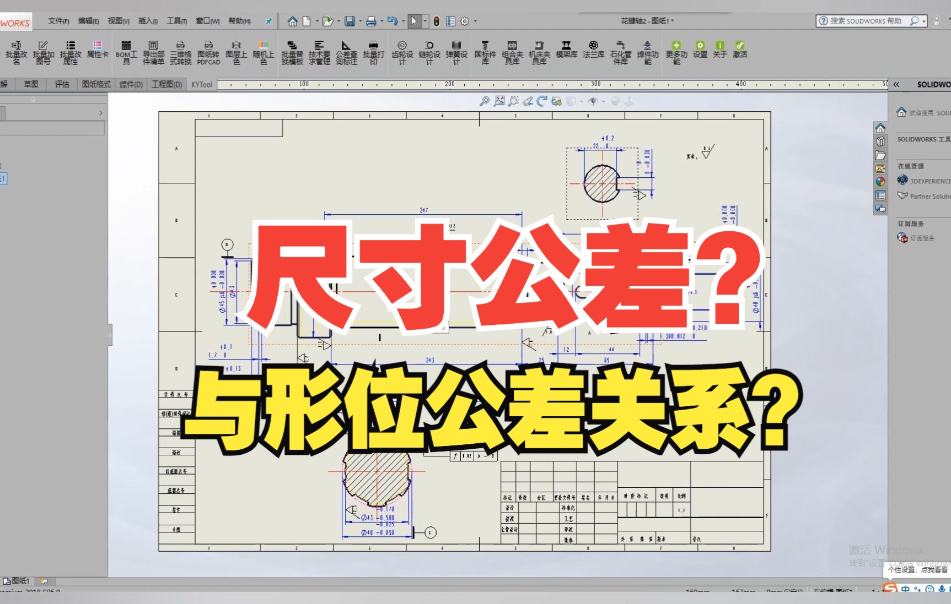951x604 pixels.
Task: Expand the help search type dropdown
Action: (x=923, y=21)
